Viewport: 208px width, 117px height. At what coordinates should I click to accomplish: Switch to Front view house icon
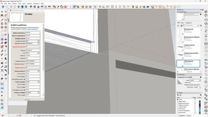click(x=38, y=6)
